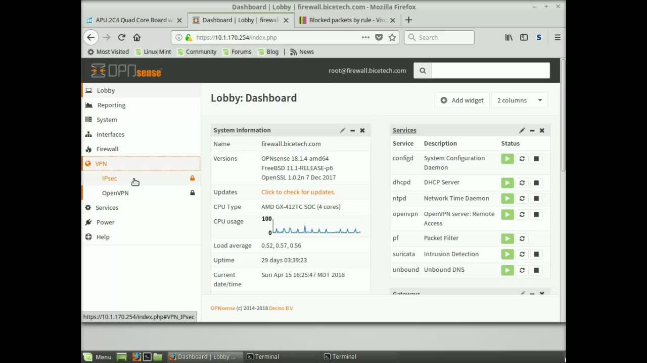The image size is (647, 363).
Task: Open the News bookmark feed
Action: 302,52
